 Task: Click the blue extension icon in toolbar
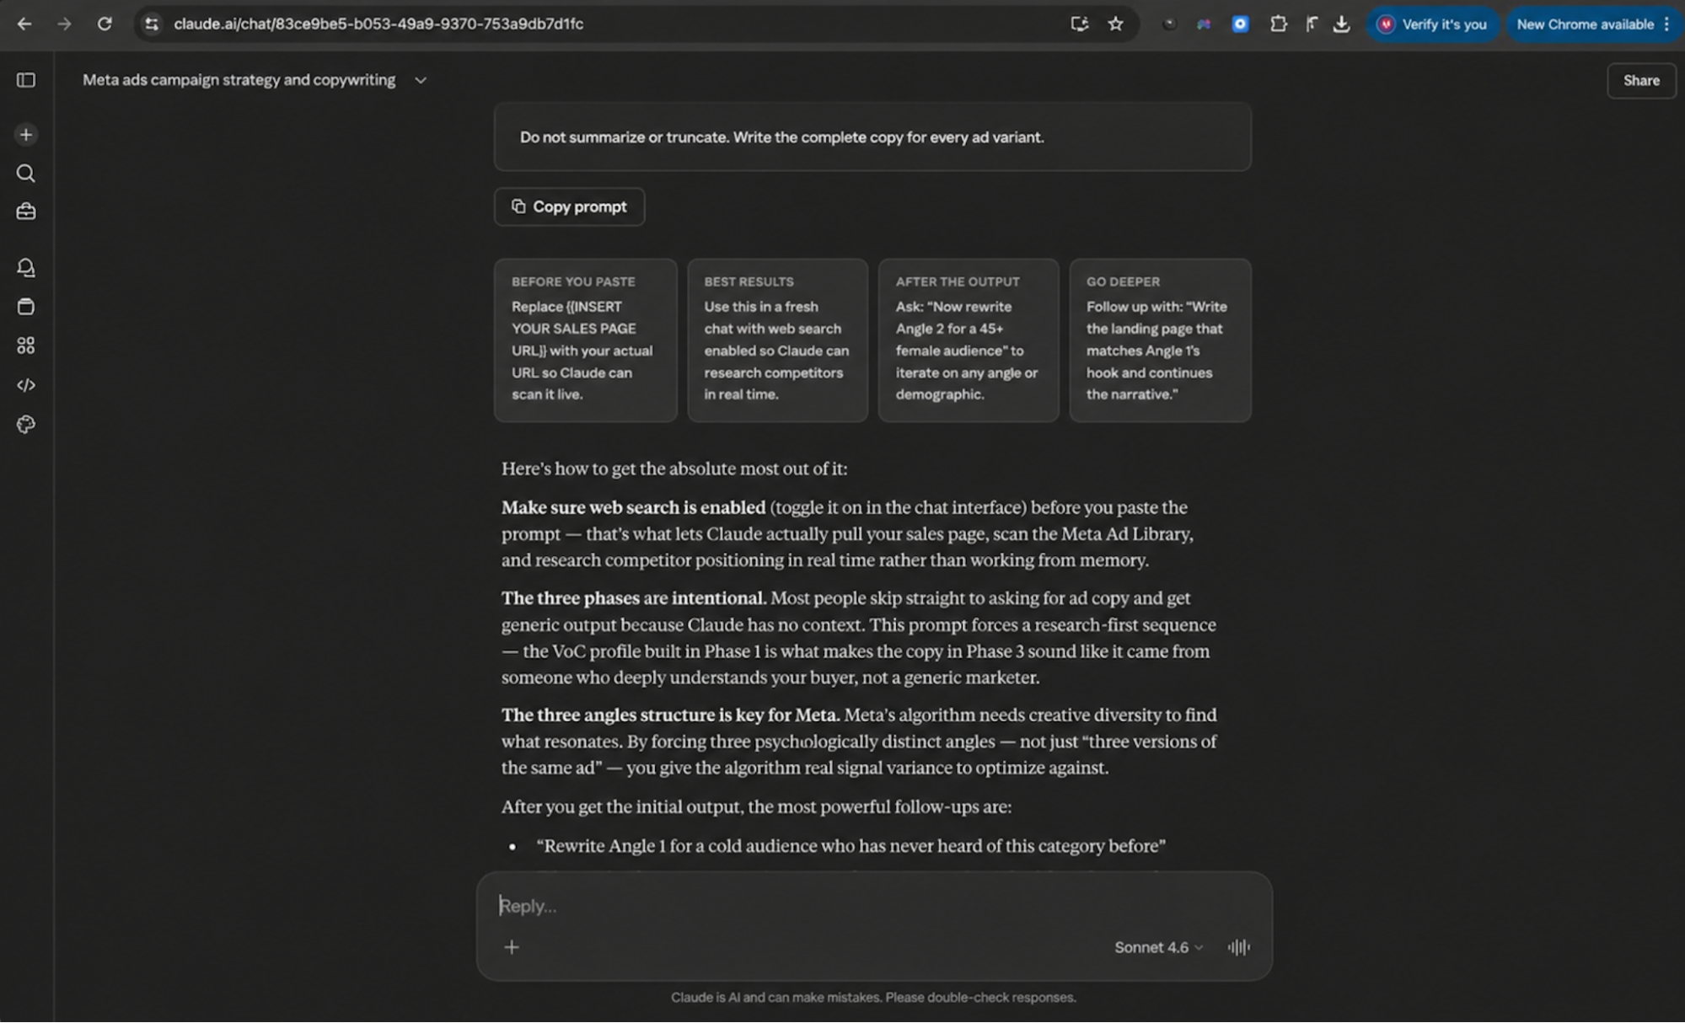[1240, 24]
